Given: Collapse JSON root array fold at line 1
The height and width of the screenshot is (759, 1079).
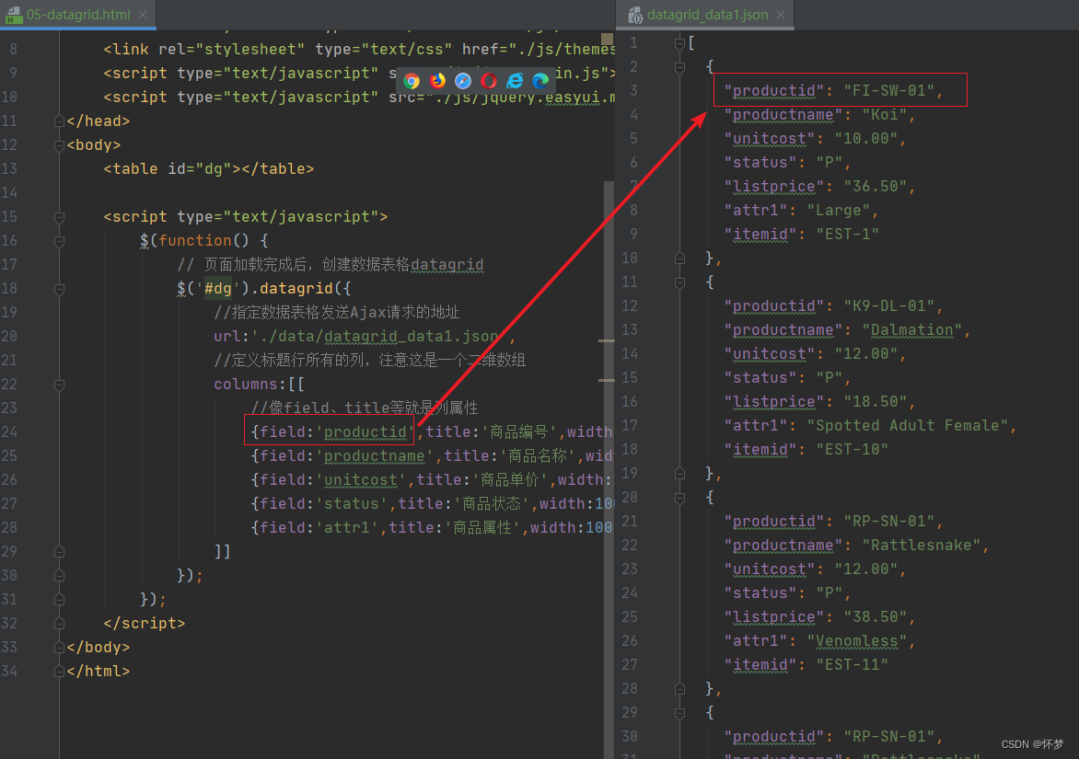Looking at the screenshot, I should [x=679, y=43].
